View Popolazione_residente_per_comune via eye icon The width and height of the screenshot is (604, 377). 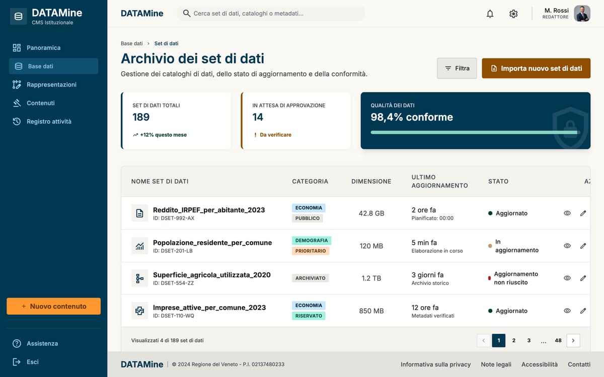coord(567,246)
